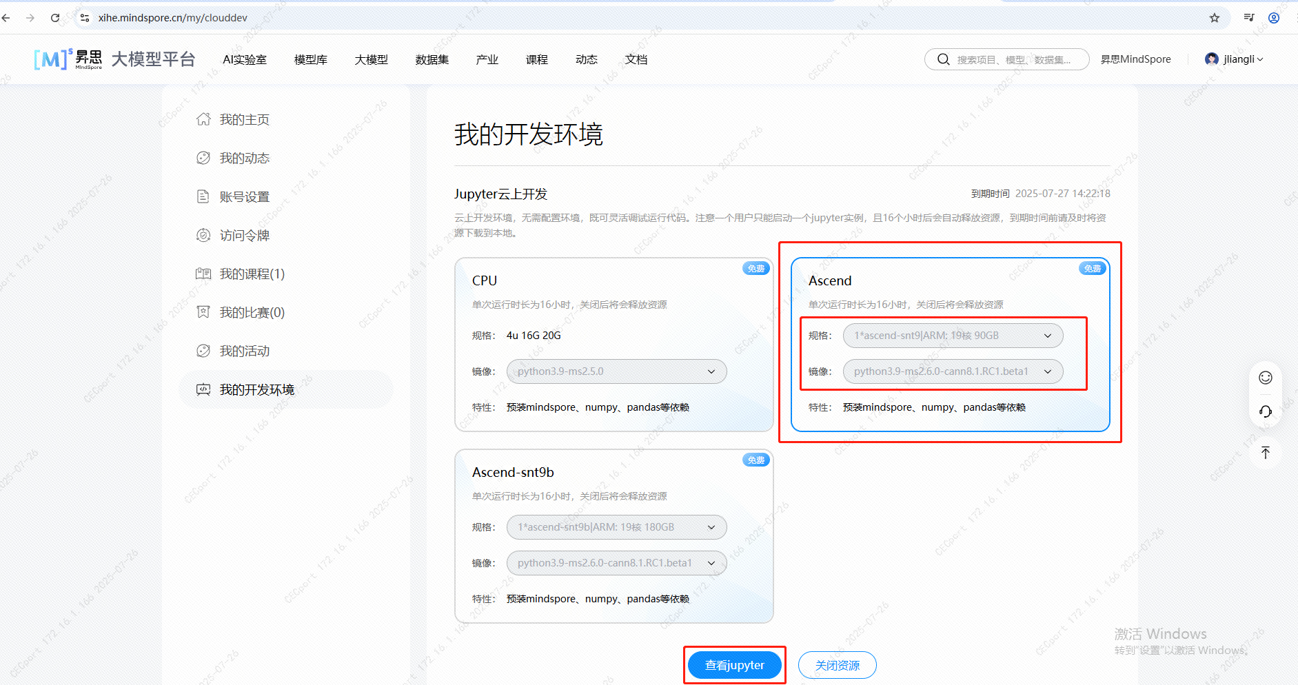Open the browser profile icon
Image resolution: width=1298 pixels, height=685 pixels.
1274,18
